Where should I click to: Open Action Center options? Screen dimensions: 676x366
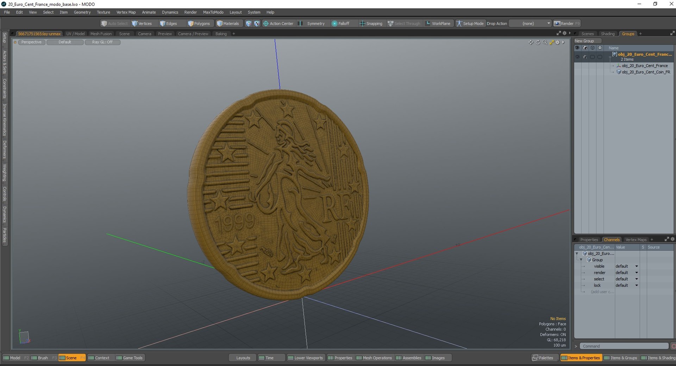click(278, 24)
